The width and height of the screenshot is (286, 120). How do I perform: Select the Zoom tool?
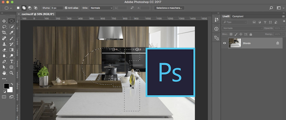point(11,73)
